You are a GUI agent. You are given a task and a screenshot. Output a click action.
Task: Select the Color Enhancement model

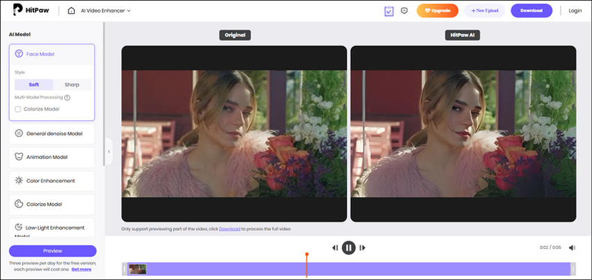pyautogui.click(x=52, y=181)
